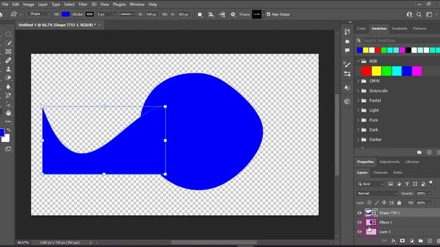
Task: Open the stroke line style dropdown
Action: coord(127,14)
